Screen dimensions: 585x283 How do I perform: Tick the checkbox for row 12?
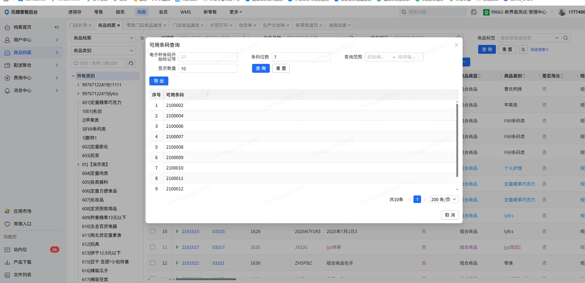153,263
